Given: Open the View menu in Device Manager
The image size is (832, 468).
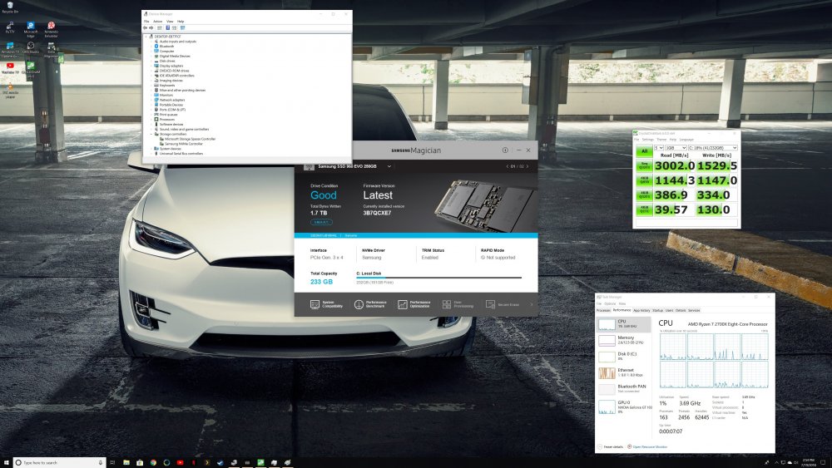Looking at the screenshot, I should pyautogui.click(x=170, y=22).
